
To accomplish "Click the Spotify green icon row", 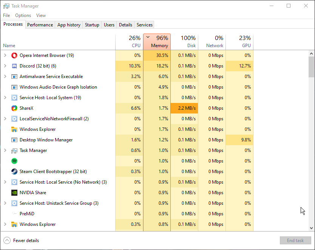I will [14, 161].
